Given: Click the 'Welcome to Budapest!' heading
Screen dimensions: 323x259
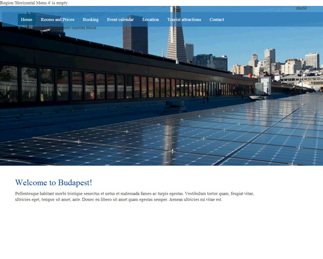Looking at the screenshot, I should coord(53,183).
